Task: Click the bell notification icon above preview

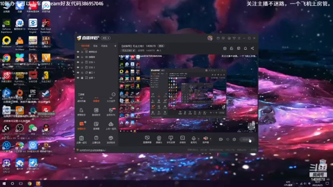Action: coord(245,48)
